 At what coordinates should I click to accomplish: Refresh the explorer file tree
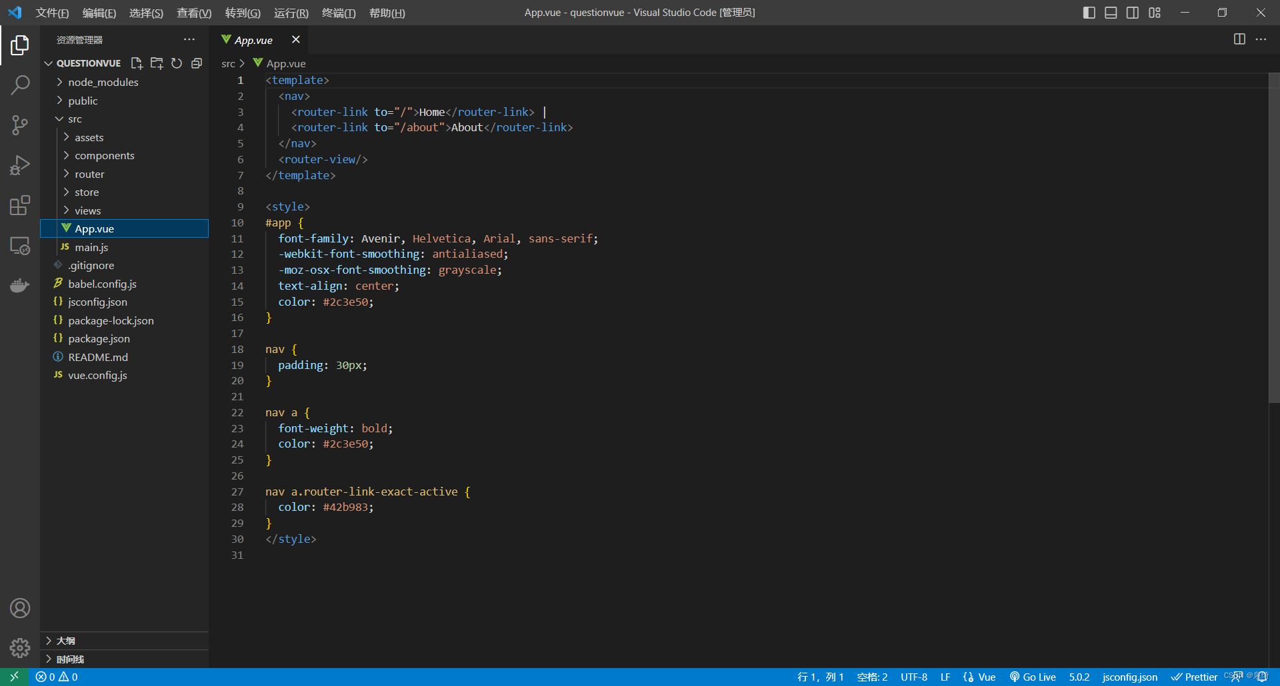coord(177,63)
